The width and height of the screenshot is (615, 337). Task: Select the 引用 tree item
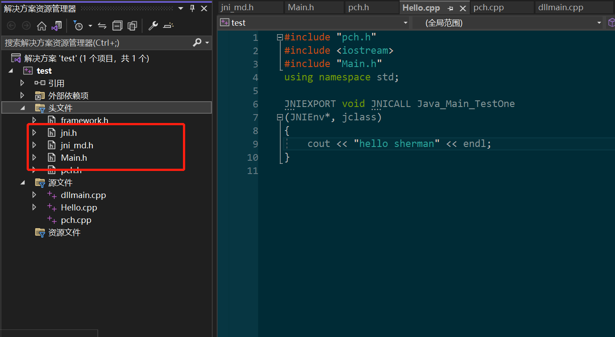(x=56, y=83)
